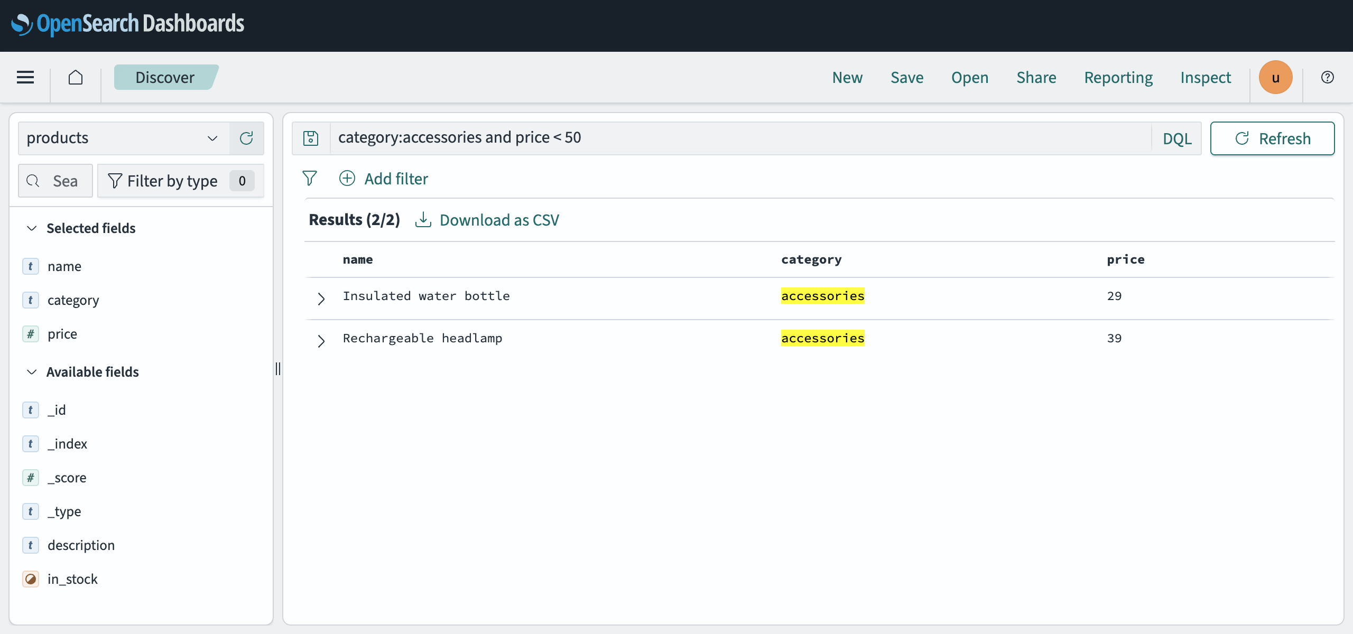
Task: Click Add filter
Action: pyautogui.click(x=384, y=179)
